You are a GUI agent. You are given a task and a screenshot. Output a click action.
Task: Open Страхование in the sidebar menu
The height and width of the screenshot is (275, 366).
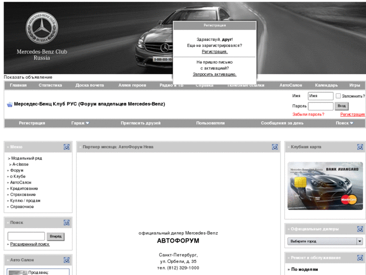[x=23, y=195]
